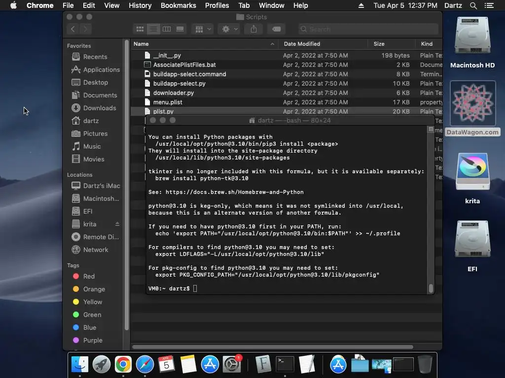Go forward in Finder
This screenshot has width=505, height=378.
[x=85, y=29]
